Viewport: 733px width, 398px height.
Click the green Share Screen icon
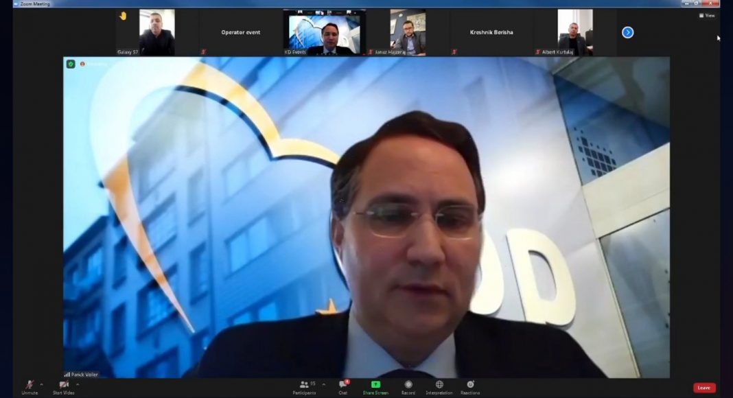pos(375,385)
